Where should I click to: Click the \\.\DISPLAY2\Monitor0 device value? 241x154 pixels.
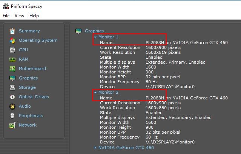(170, 142)
